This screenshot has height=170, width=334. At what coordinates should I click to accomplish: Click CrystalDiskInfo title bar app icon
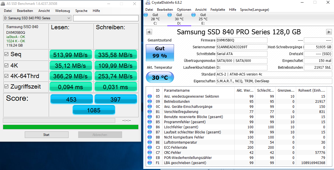148,3
